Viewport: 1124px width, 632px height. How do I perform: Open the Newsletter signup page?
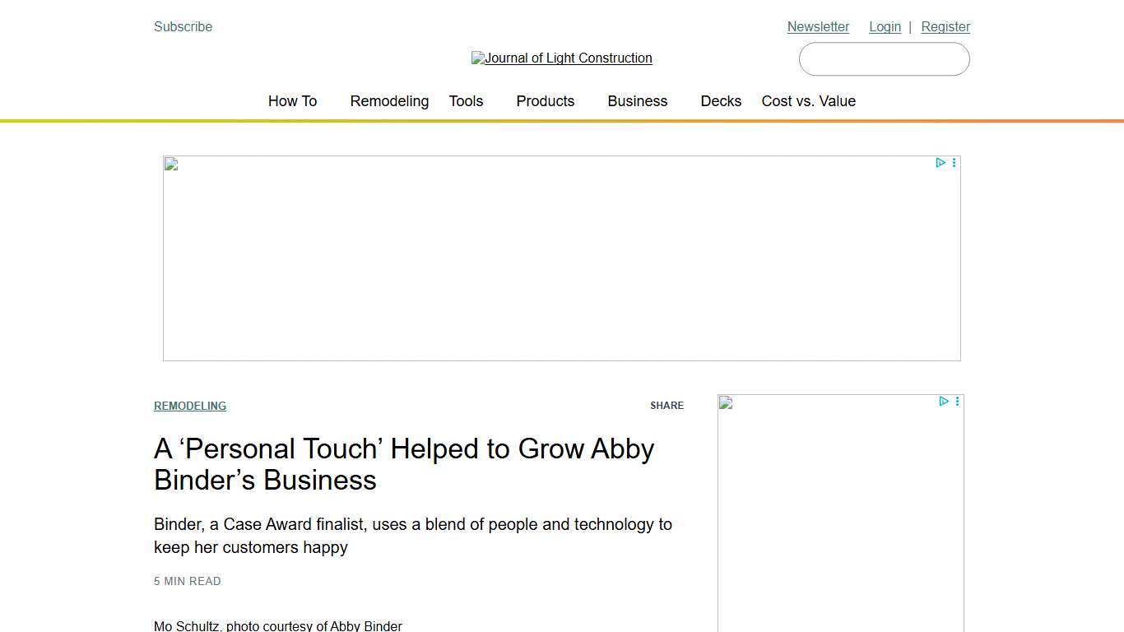pos(818,26)
